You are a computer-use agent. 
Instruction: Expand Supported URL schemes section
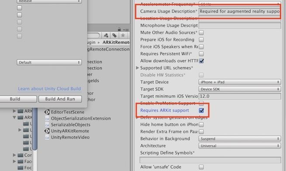tap(138, 68)
